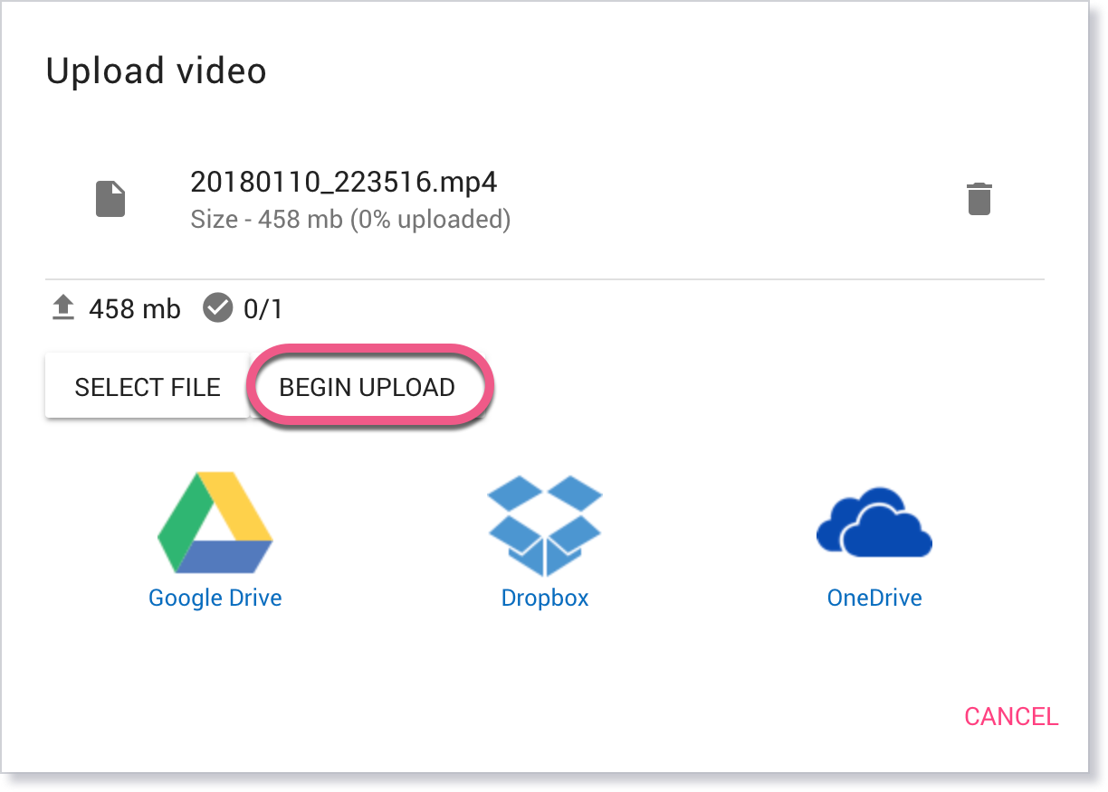Viewport: 1108px width, 792px height.
Task: Open the Google Drive text link
Action: [215, 599]
